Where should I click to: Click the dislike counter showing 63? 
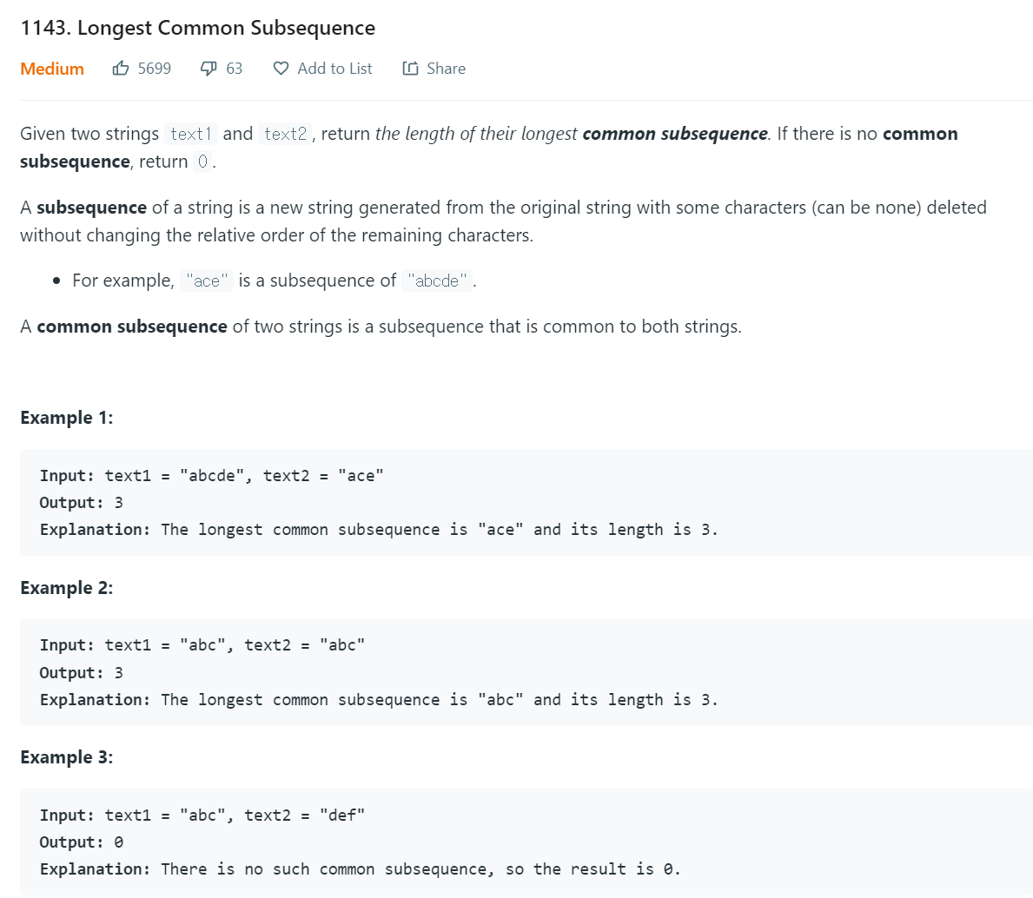click(x=235, y=68)
